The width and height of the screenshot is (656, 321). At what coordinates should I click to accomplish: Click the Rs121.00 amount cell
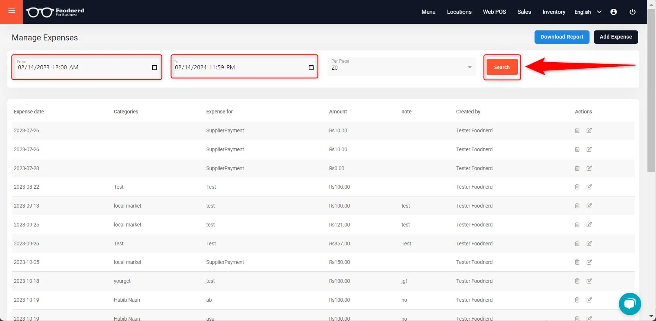tap(340, 225)
